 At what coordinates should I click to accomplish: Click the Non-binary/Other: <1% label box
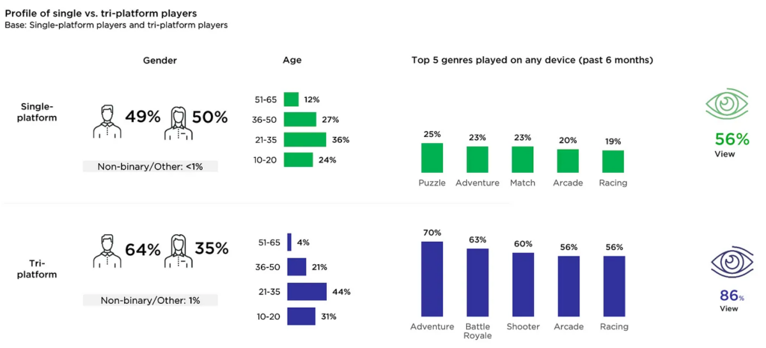150,166
